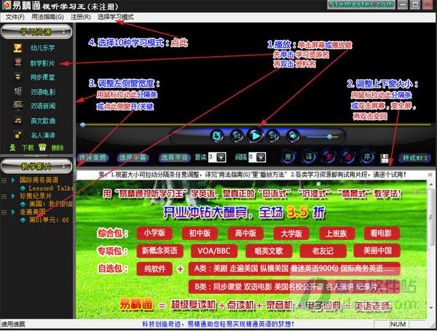Click the play button in player controls

point(256,135)
